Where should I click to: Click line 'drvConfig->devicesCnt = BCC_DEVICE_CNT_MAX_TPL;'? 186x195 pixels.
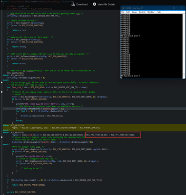(x=33, y=16)
